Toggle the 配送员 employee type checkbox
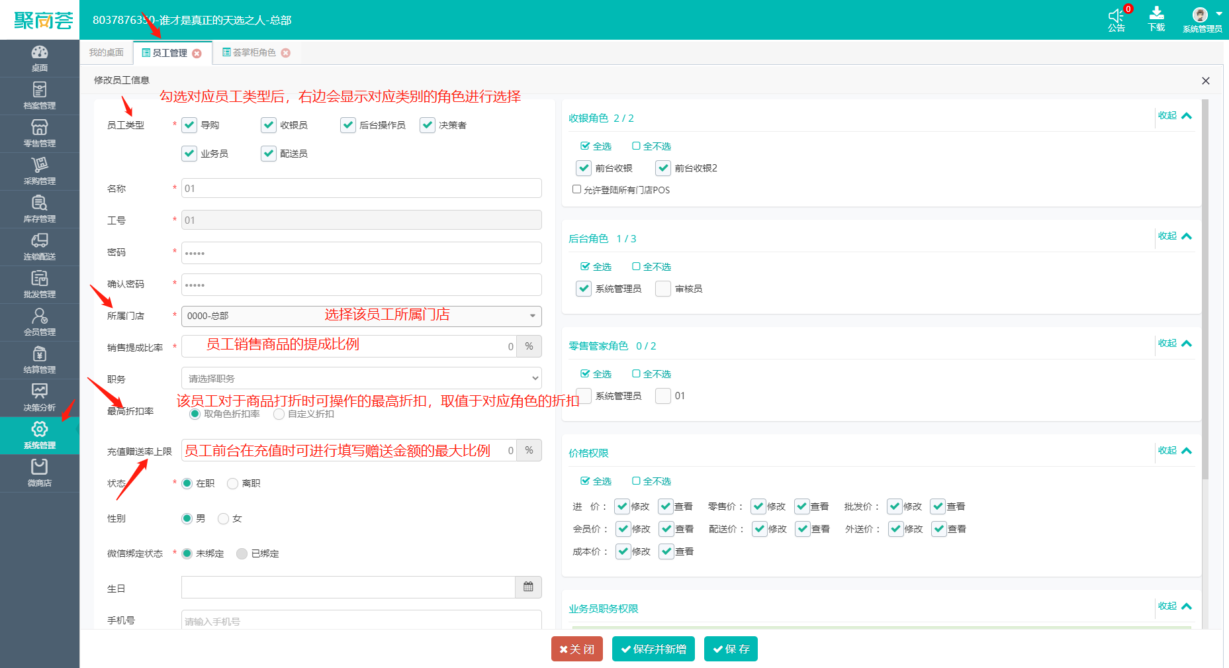The width and height of the screenshot is (1229, 668). pos(269,154)
